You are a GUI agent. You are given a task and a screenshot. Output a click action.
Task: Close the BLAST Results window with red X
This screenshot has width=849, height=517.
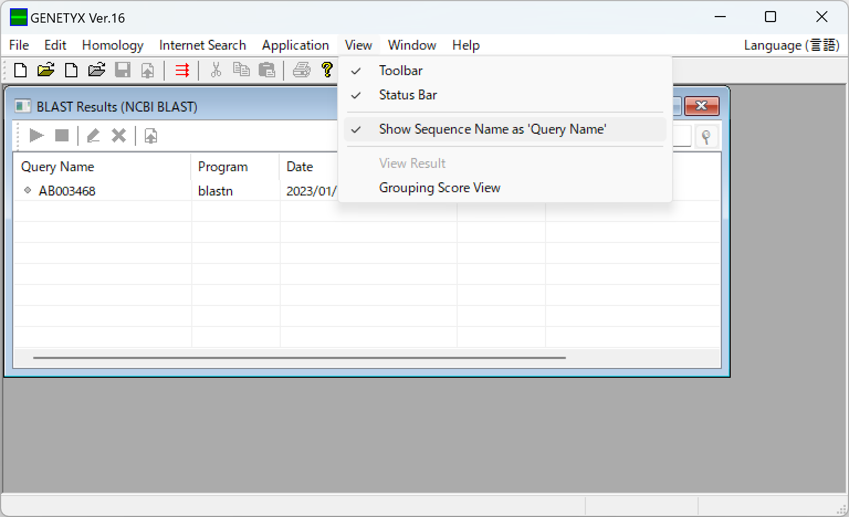[701, 105]
